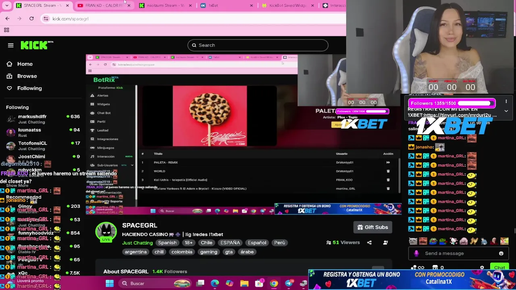Image resolution: width=516 pixels, height=290 pixels.
Task: Open Browse in Kick sidebar
Action: [x=22, y=76]
